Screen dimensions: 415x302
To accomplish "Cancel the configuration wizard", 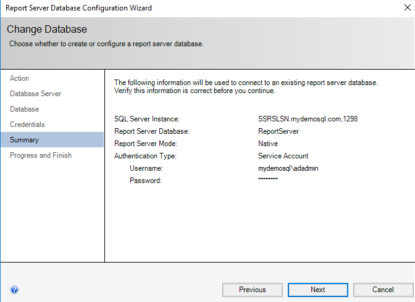I will click(383, 290).
